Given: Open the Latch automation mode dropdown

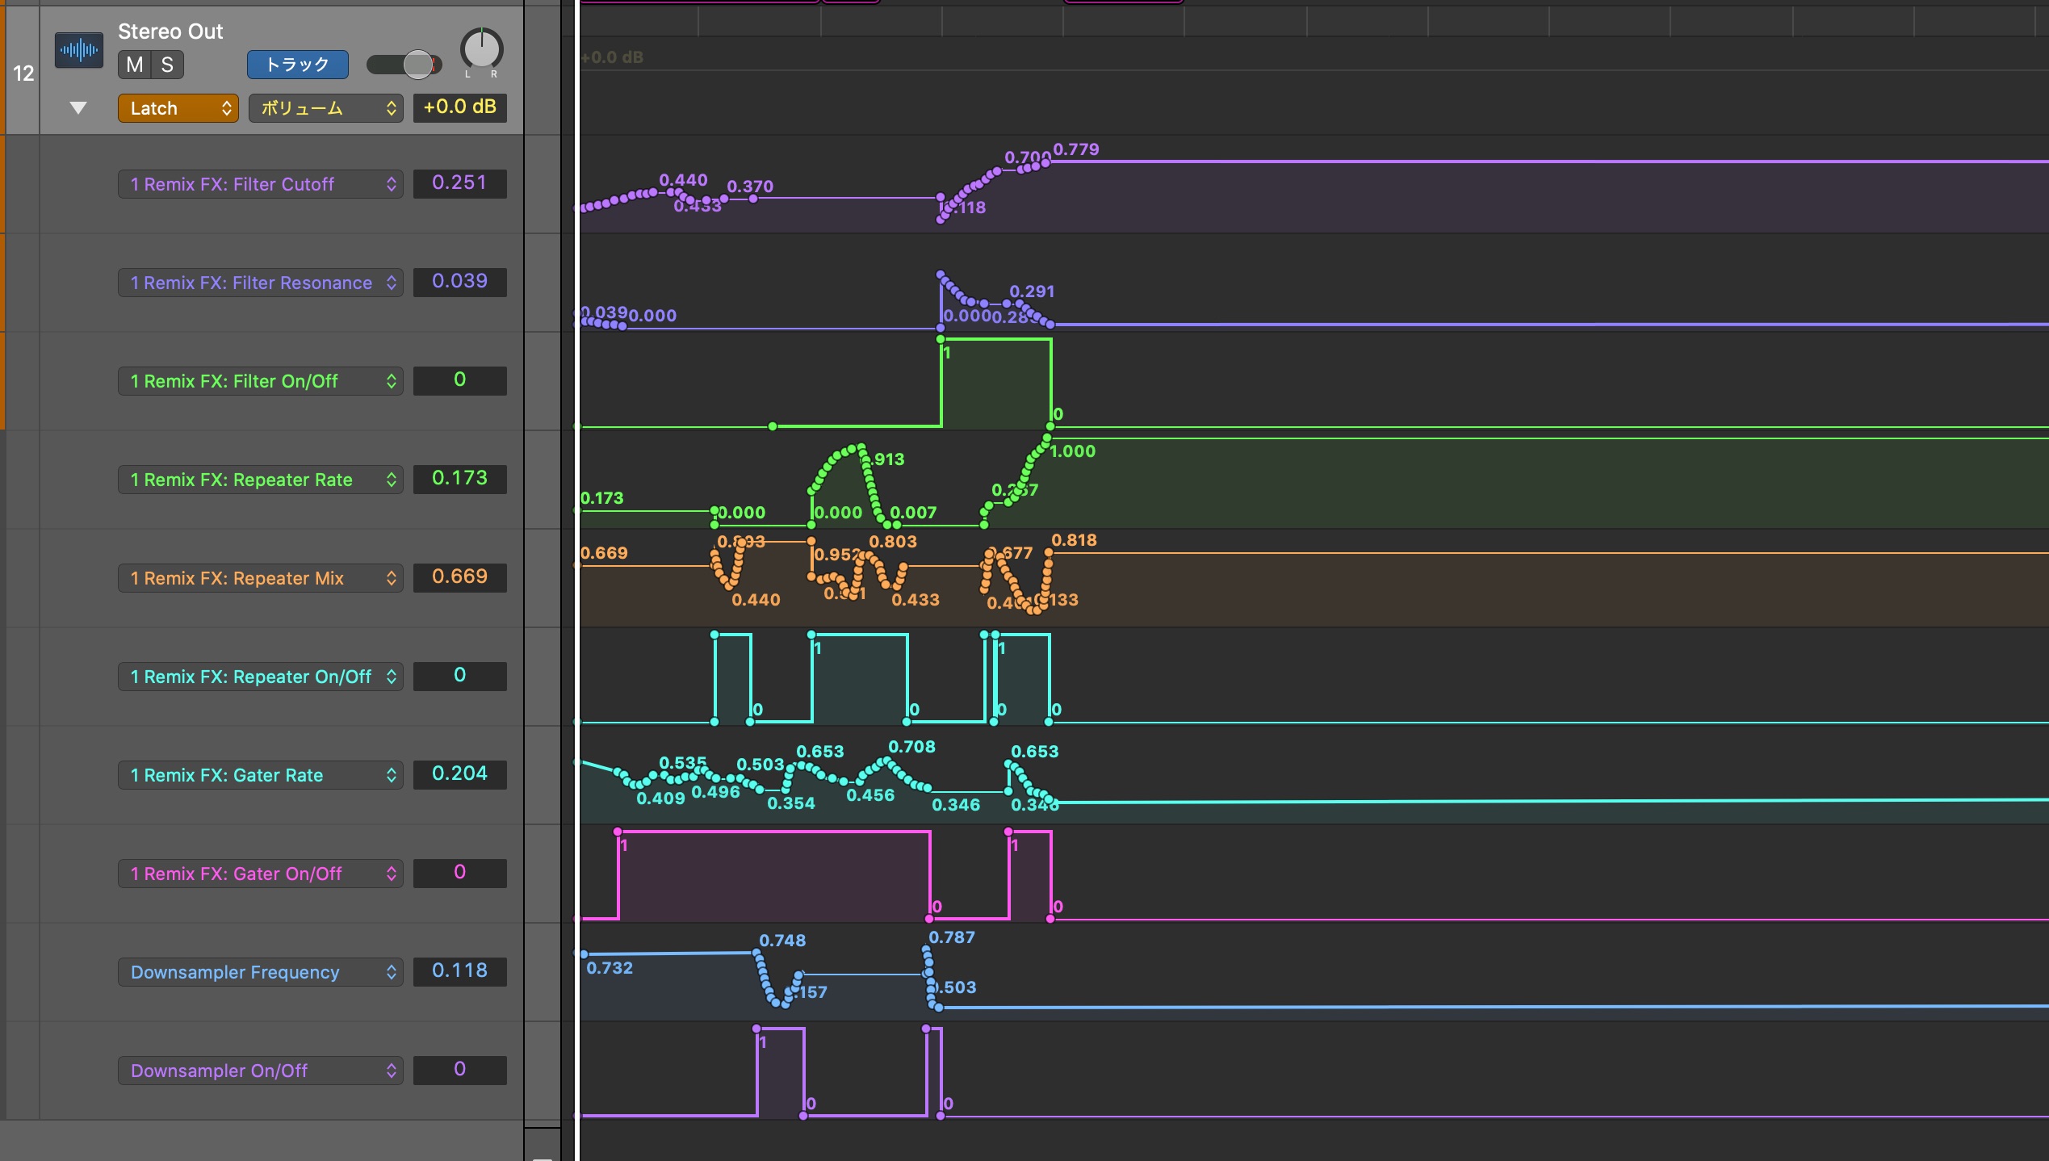Looking at the screenshot, I should coord(178,108).
